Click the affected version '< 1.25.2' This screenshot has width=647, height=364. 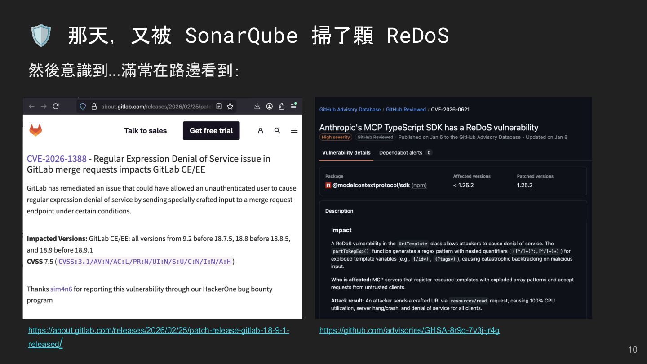(x=463, y=185)
